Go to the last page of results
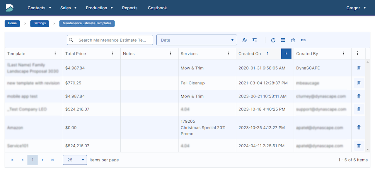The image size is (375, 174). point(53,160)
